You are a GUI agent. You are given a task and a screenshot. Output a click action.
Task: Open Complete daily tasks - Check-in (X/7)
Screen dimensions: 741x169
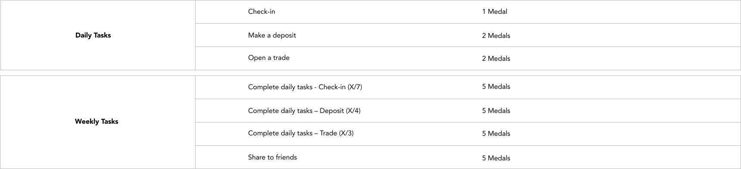point(305,87)
